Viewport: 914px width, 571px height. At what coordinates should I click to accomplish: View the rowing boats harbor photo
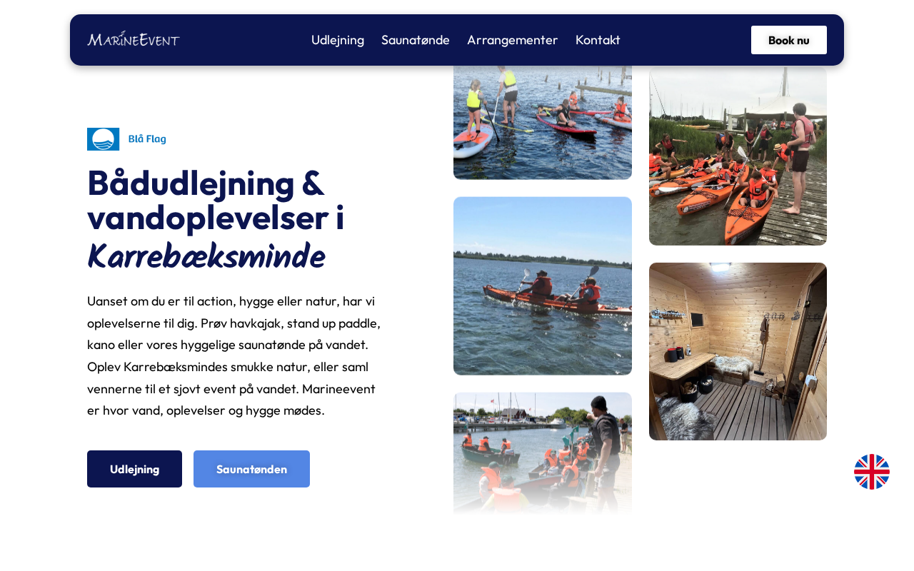pos(543,453)
